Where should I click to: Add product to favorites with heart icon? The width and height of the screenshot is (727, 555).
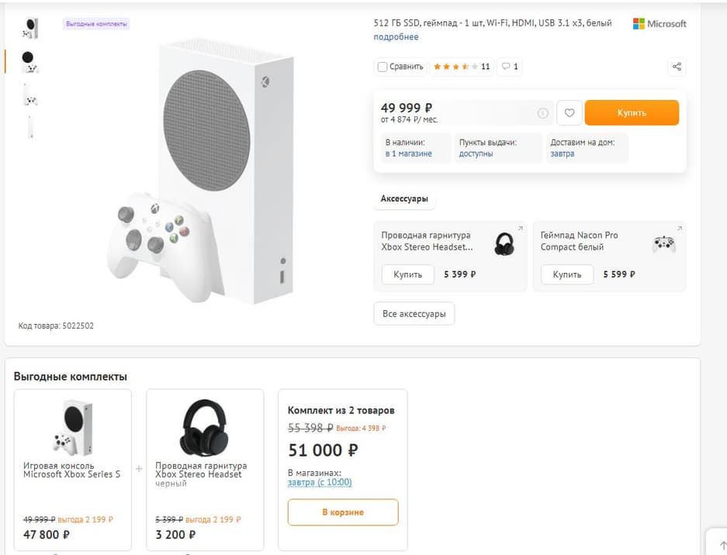click(569, 113)
